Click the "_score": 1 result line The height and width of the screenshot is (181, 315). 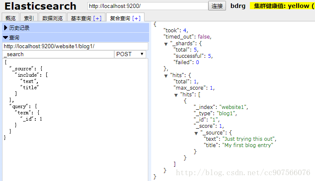(x=209, y=126)
